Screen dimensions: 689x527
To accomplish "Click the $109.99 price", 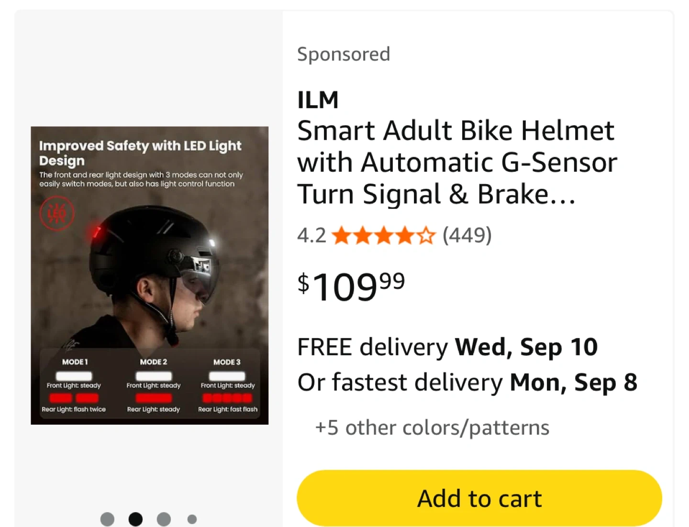I will [x=351, y=286].
